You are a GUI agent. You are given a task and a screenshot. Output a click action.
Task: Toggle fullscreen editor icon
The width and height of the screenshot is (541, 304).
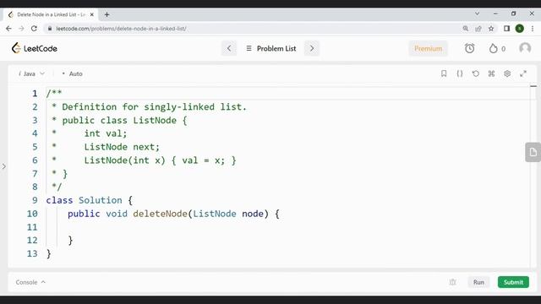tap(523, 73)
